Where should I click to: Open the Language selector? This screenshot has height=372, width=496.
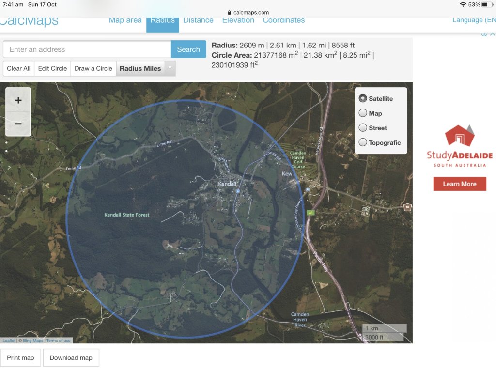click(474, 20)
